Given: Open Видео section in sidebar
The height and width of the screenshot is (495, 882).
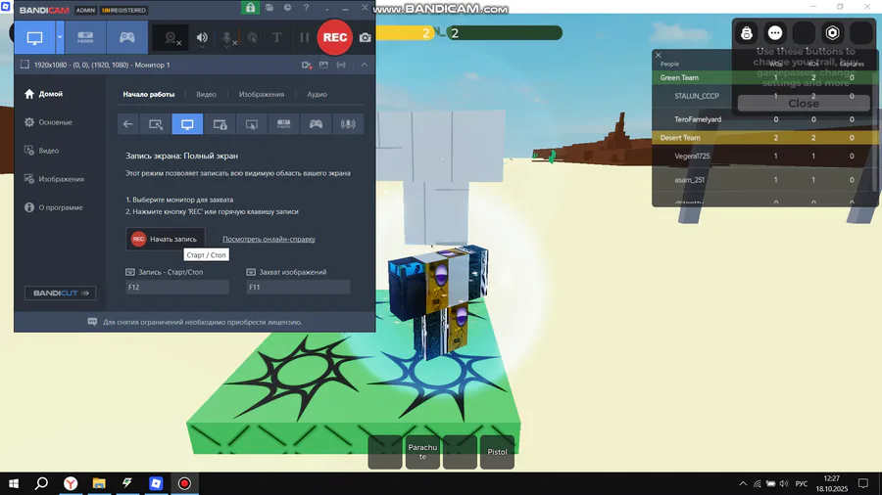Looking at the screenshot, I should 41,151.
